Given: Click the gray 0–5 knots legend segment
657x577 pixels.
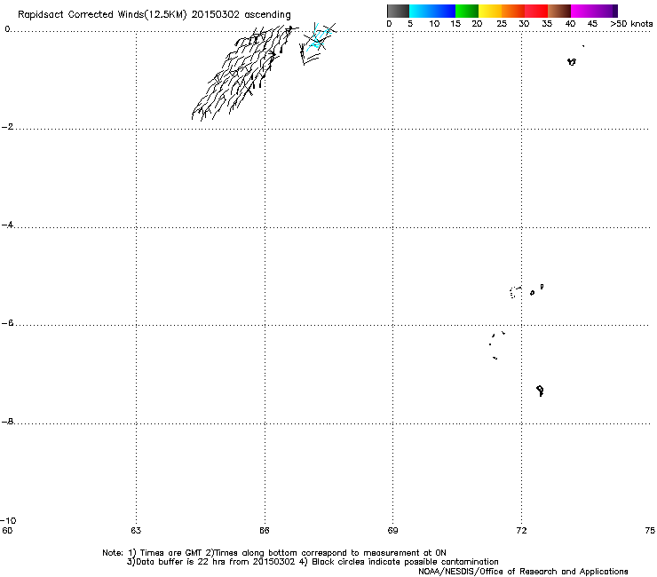Looking at the screenshot, I should click(x=398, y=11).
